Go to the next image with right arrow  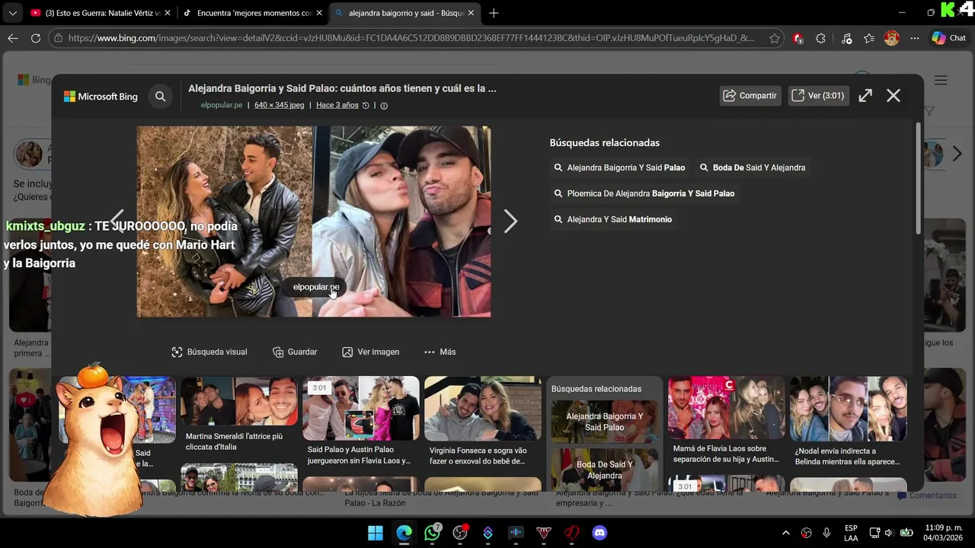click(x=510, y=221)
